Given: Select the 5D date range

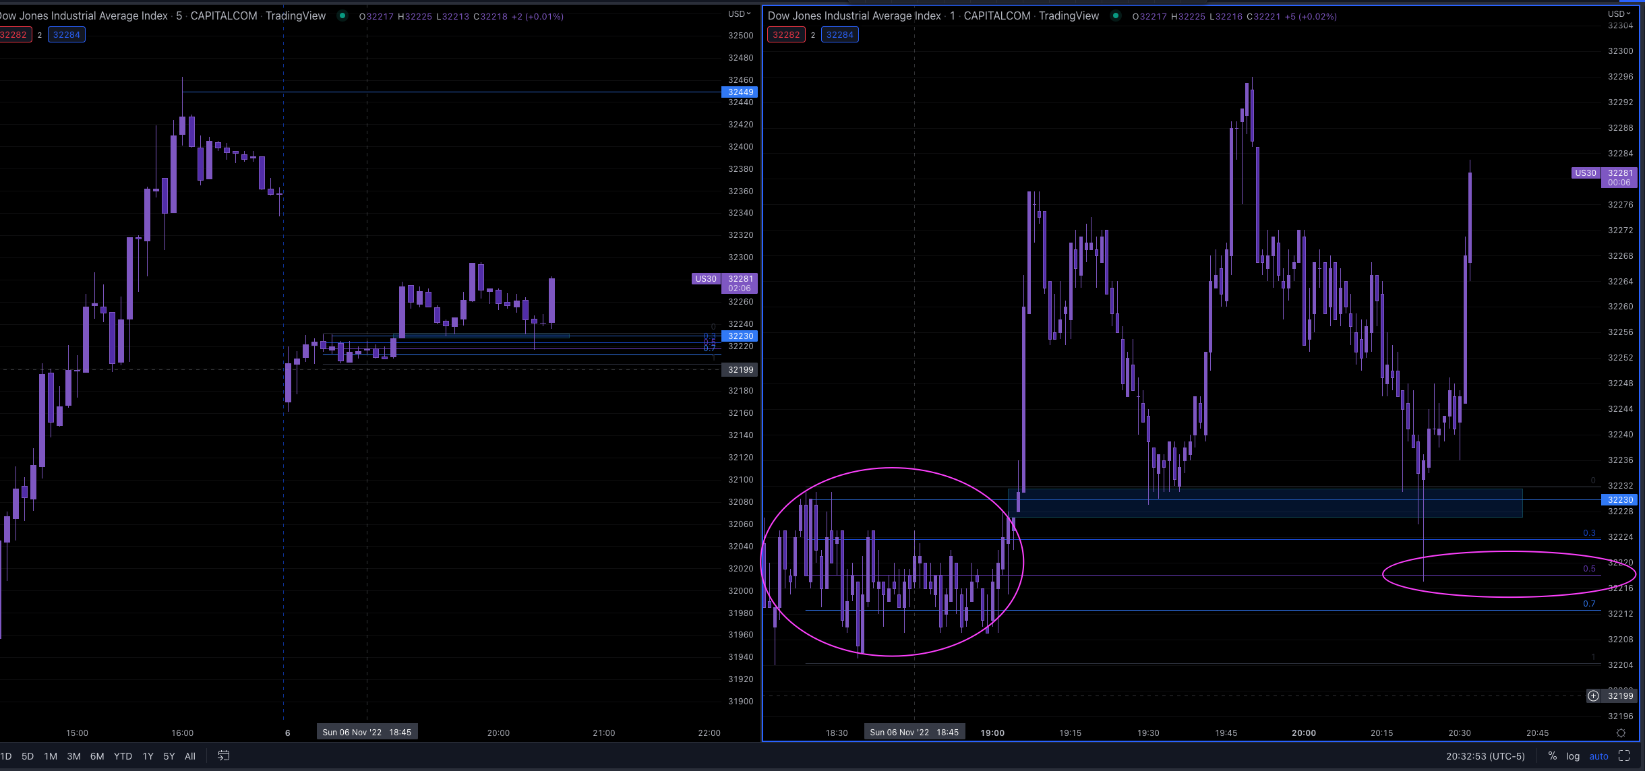Looking at the screenshot, I should click(x=28, y=756).
